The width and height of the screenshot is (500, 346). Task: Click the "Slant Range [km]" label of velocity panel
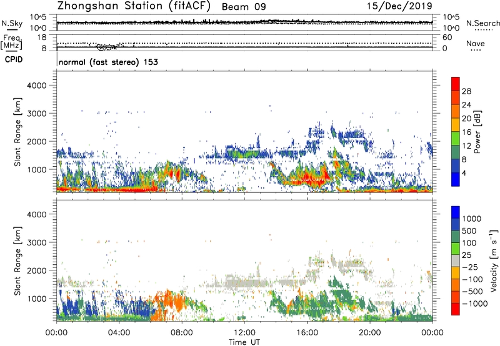17,261
